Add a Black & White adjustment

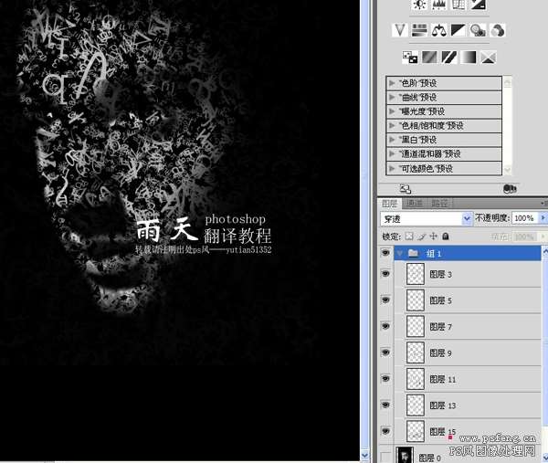pos(458,30)
